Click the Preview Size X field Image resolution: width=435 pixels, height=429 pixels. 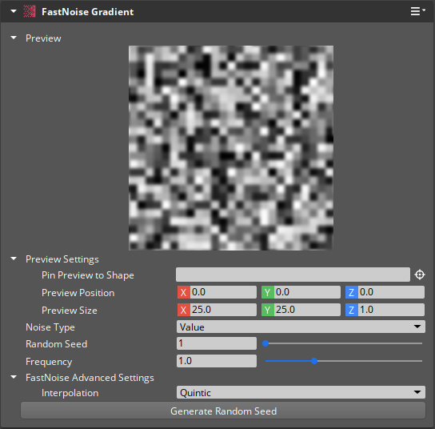point(217,310)
